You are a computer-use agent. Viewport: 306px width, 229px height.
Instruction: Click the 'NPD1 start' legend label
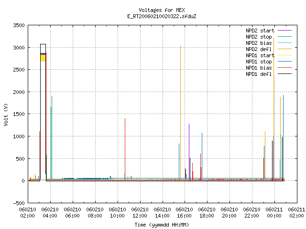click(260, 55)
